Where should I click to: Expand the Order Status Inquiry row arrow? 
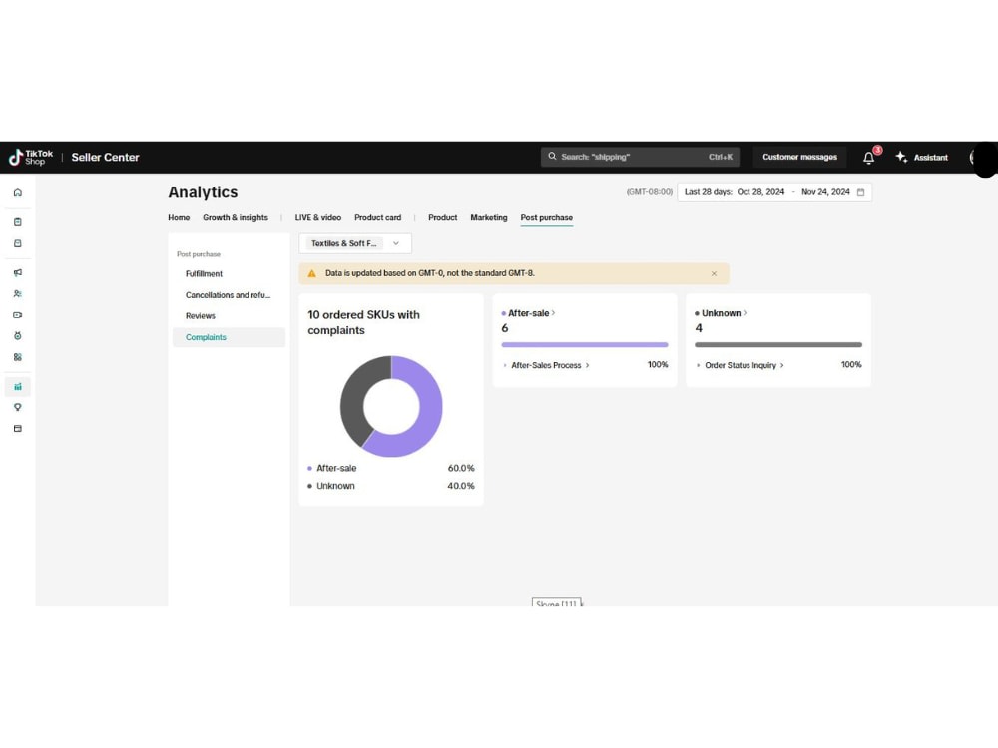pos(699,365)
